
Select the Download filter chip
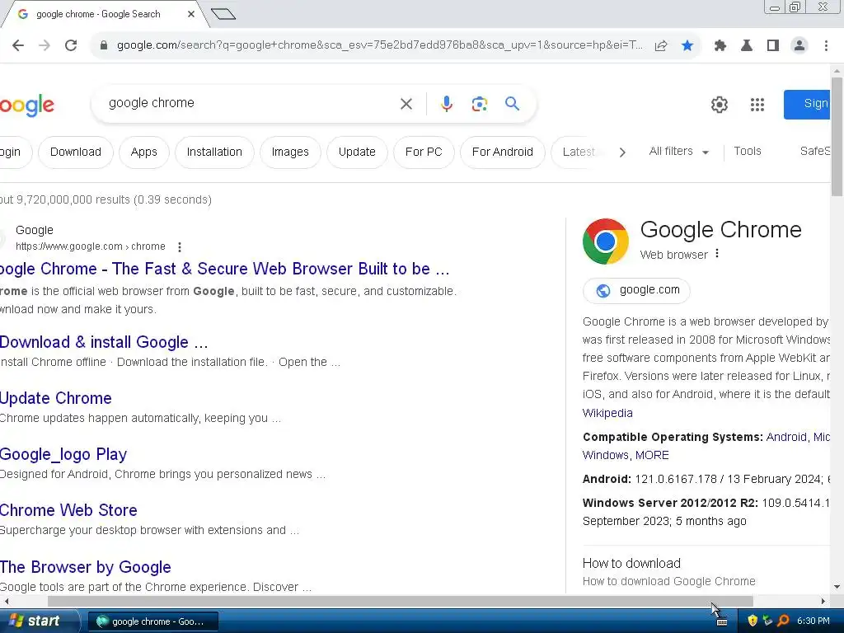(x=75, y=152)
